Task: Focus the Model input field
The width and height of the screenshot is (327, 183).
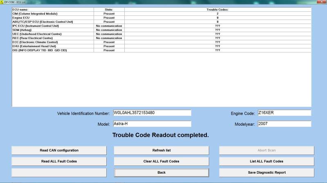Action: [152, 124]
